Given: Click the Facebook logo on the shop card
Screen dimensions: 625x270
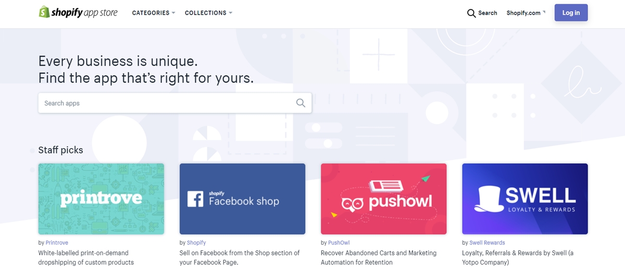Looking at the screenshot, I should (x=195, y=199).
